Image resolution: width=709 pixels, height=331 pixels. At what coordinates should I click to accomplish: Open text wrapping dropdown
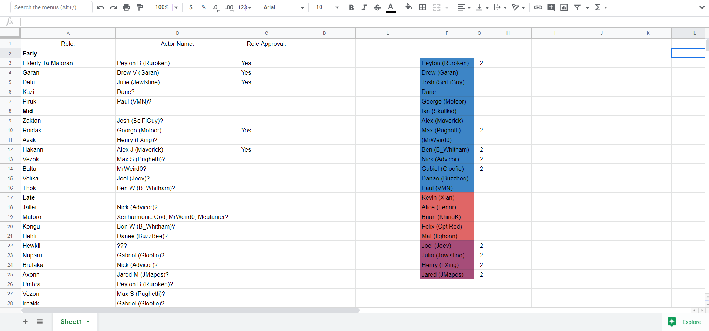coord(500,7)
